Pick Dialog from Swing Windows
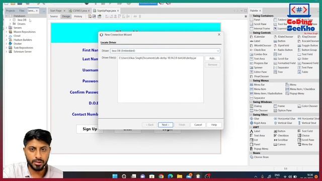Screen dimensions: 322x181 tap(256, 106)
